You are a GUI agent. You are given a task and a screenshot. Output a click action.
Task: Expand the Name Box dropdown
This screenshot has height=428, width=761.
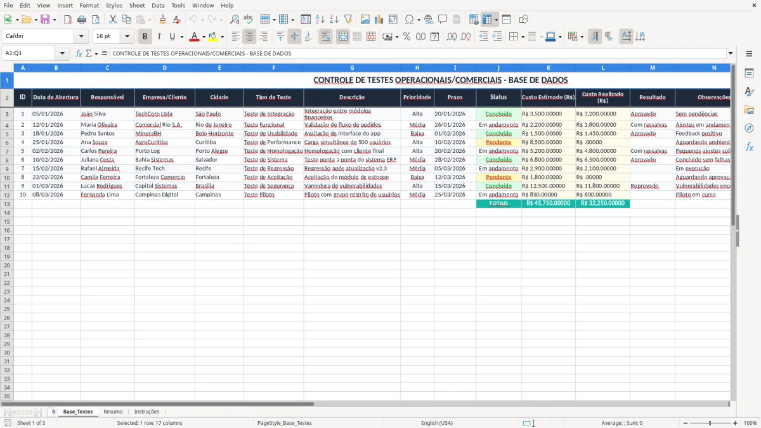click(62, 53)
